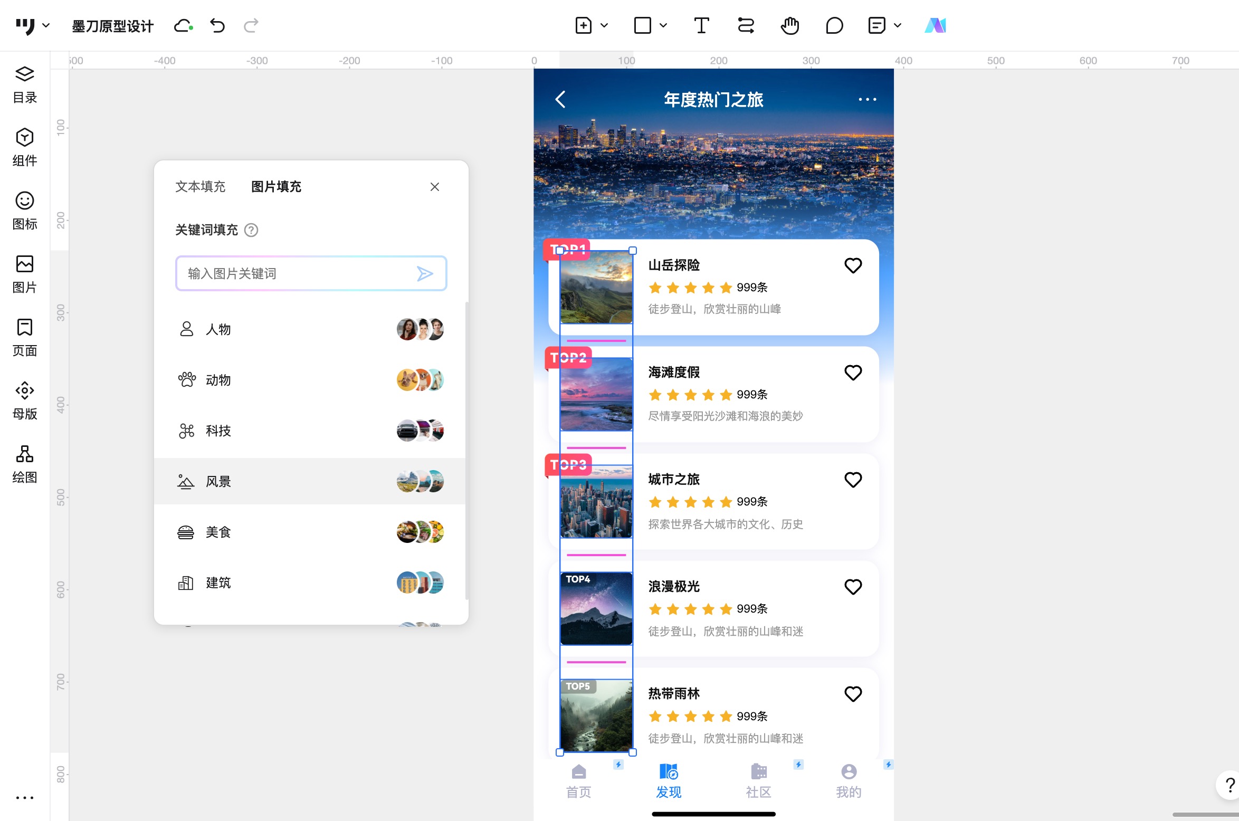Screen dimensions: 1239x821
Task: Toggle favorite heart on 热带雨林 card
Action: [x=853, y=694]
